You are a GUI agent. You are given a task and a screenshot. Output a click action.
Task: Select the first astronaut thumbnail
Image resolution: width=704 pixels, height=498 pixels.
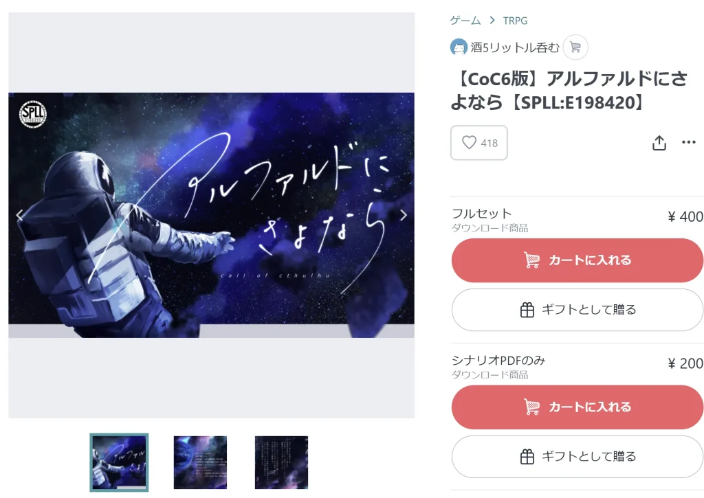pos(119,462)
